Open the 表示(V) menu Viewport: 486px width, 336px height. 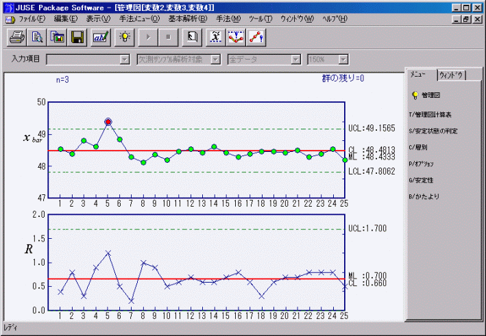click(x=98, y=19)
